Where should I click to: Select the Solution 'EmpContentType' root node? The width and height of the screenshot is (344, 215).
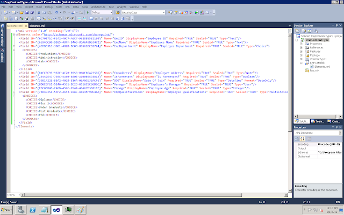point(320,36)
